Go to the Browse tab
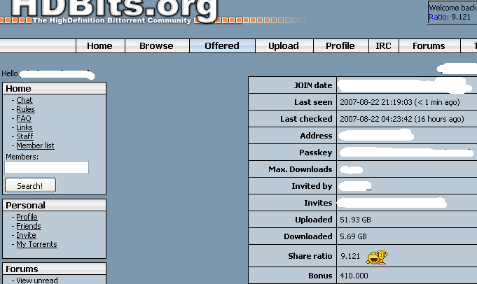 click(157, 46)
